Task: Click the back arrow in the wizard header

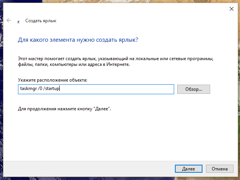Action: 9,20
